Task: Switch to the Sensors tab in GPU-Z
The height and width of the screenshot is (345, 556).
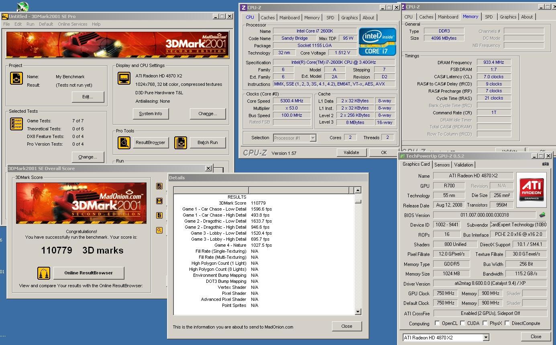Action: [442, 165]
